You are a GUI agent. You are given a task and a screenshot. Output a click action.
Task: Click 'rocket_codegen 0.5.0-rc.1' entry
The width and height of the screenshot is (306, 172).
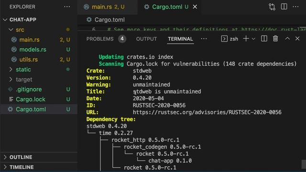(x=163, y=147)
